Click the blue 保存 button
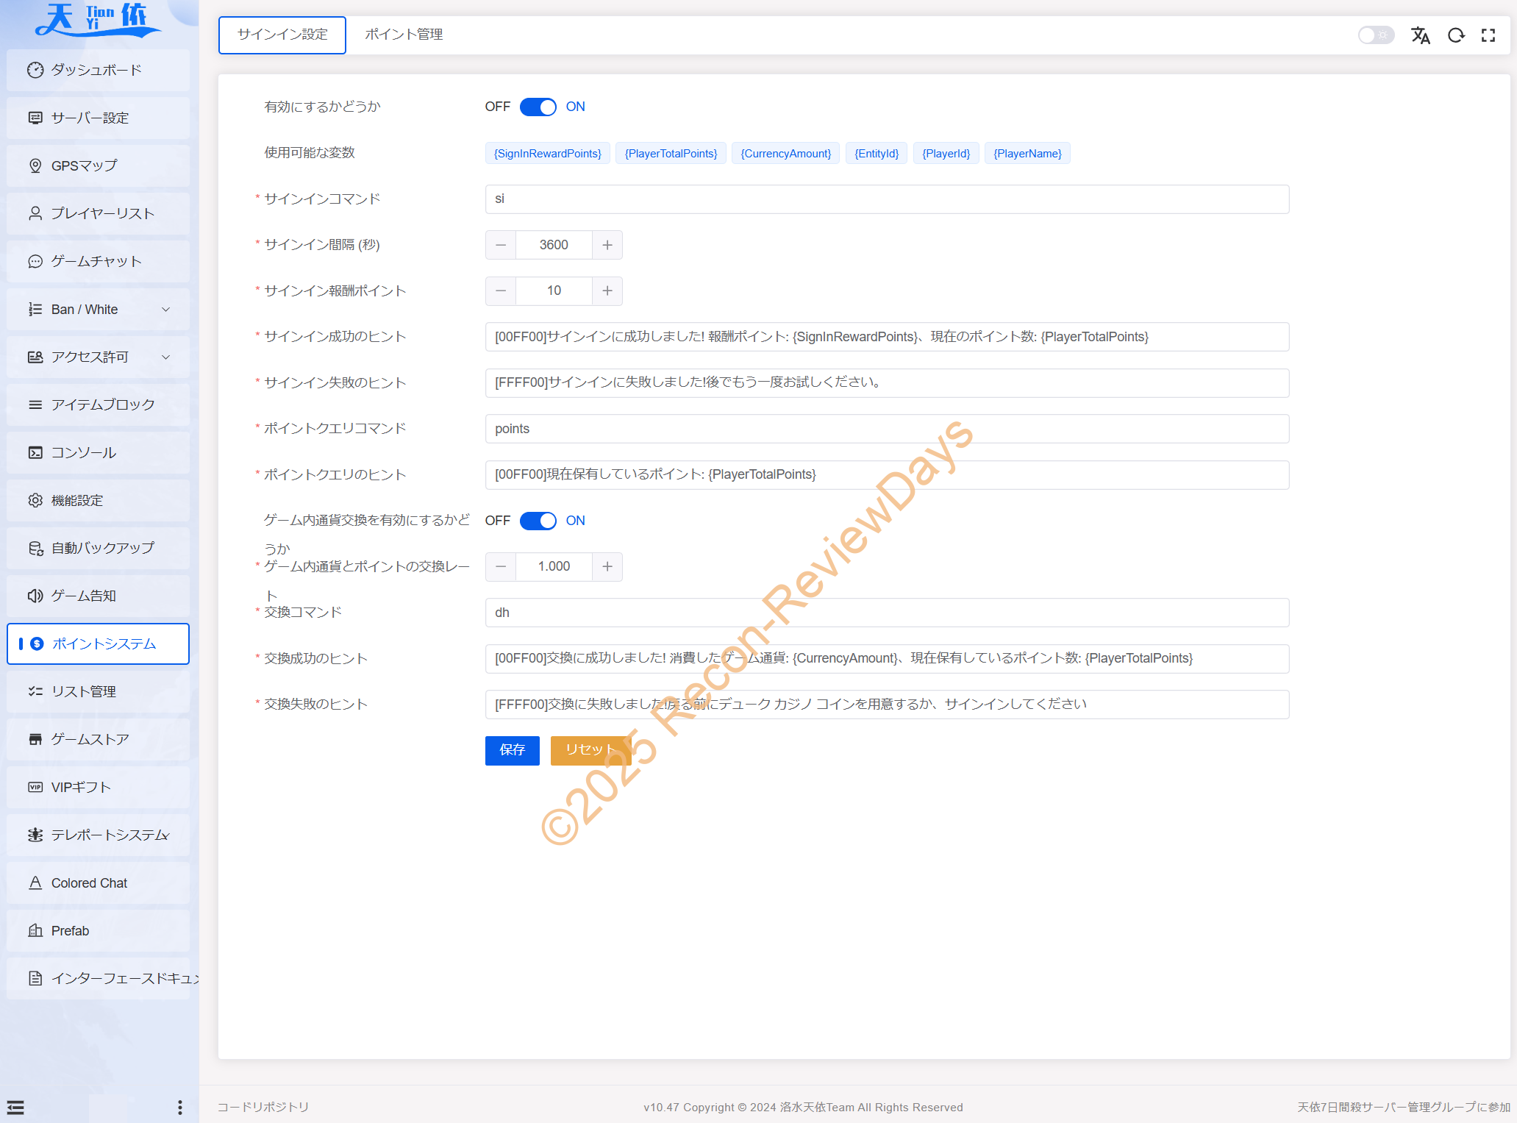 pos(512,750)
